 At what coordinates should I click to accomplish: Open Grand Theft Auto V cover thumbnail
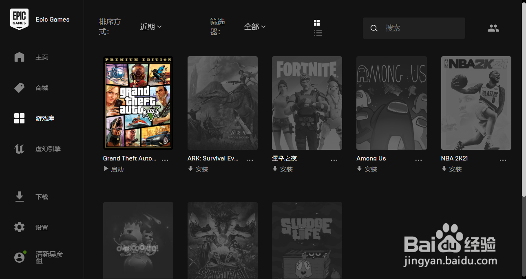click(138, 103)
